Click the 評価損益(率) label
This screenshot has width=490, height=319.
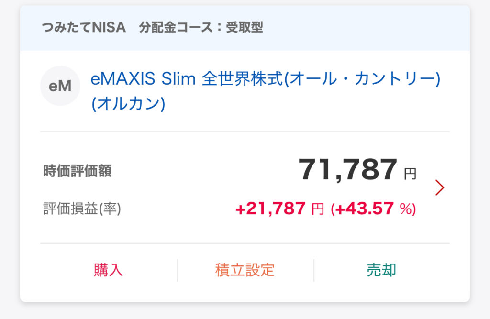(x=82, y=209)
